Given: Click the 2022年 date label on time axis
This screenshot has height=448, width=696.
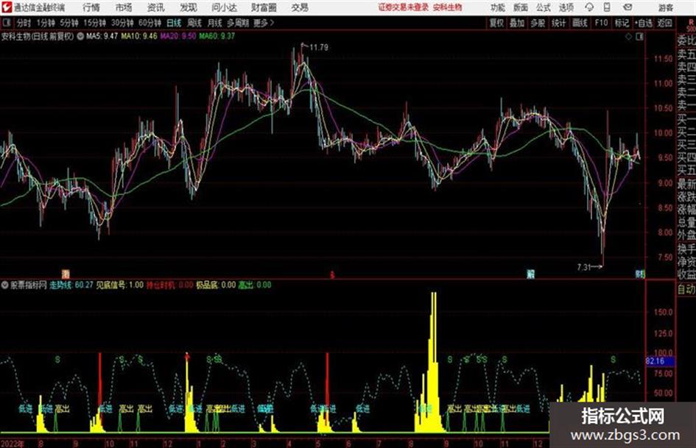Looking at the screenshot, I should tap(12, 444).
